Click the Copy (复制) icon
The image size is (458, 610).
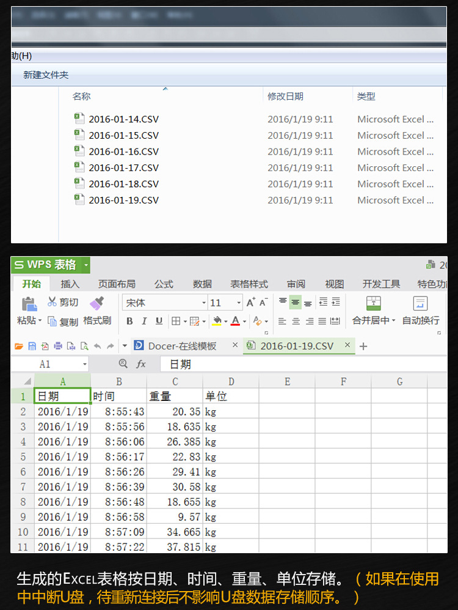coord(53,322)
